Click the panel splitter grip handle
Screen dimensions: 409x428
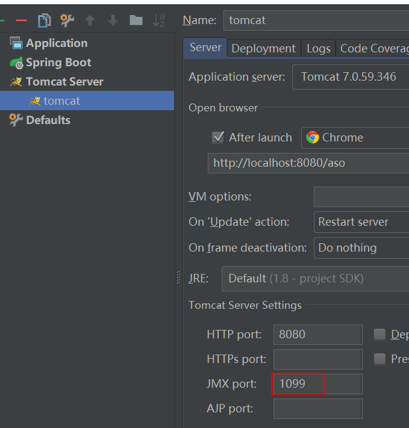[x=178, y=277]
